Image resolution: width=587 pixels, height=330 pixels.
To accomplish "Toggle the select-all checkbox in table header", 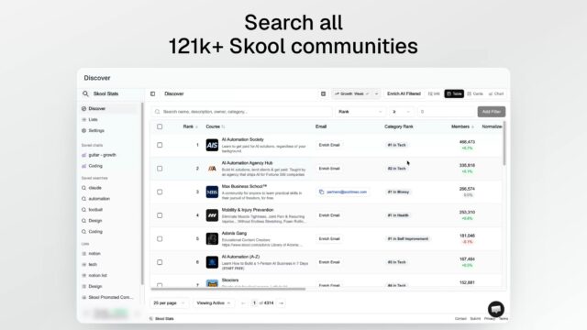I will click(160, 126).
